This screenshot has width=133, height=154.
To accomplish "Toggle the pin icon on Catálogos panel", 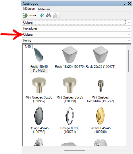I will (x=124, y=3).
